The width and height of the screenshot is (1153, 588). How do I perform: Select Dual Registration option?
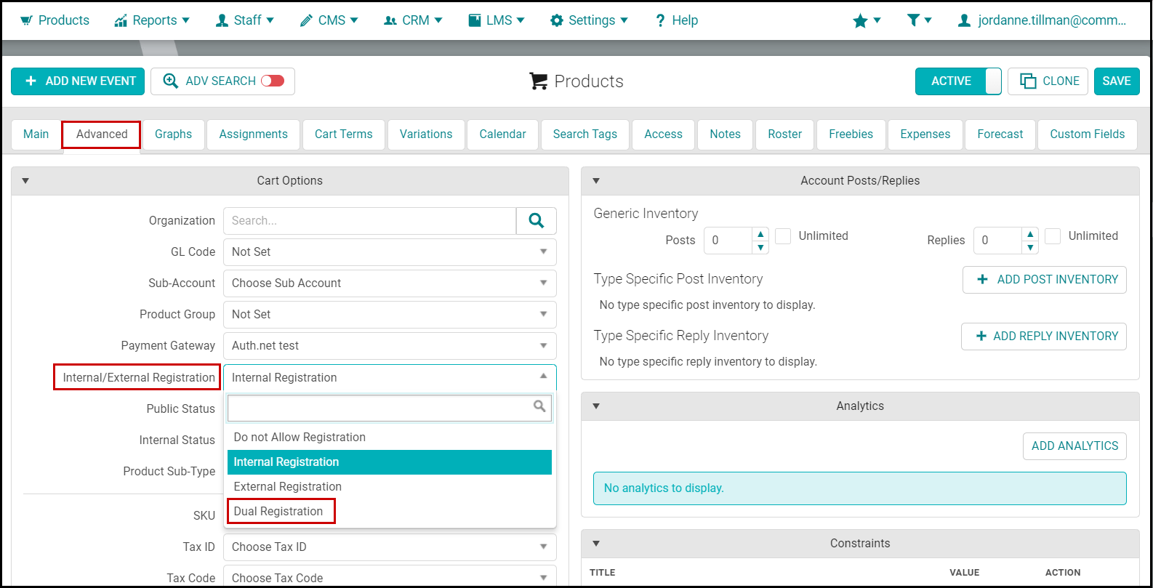(278, 512)
